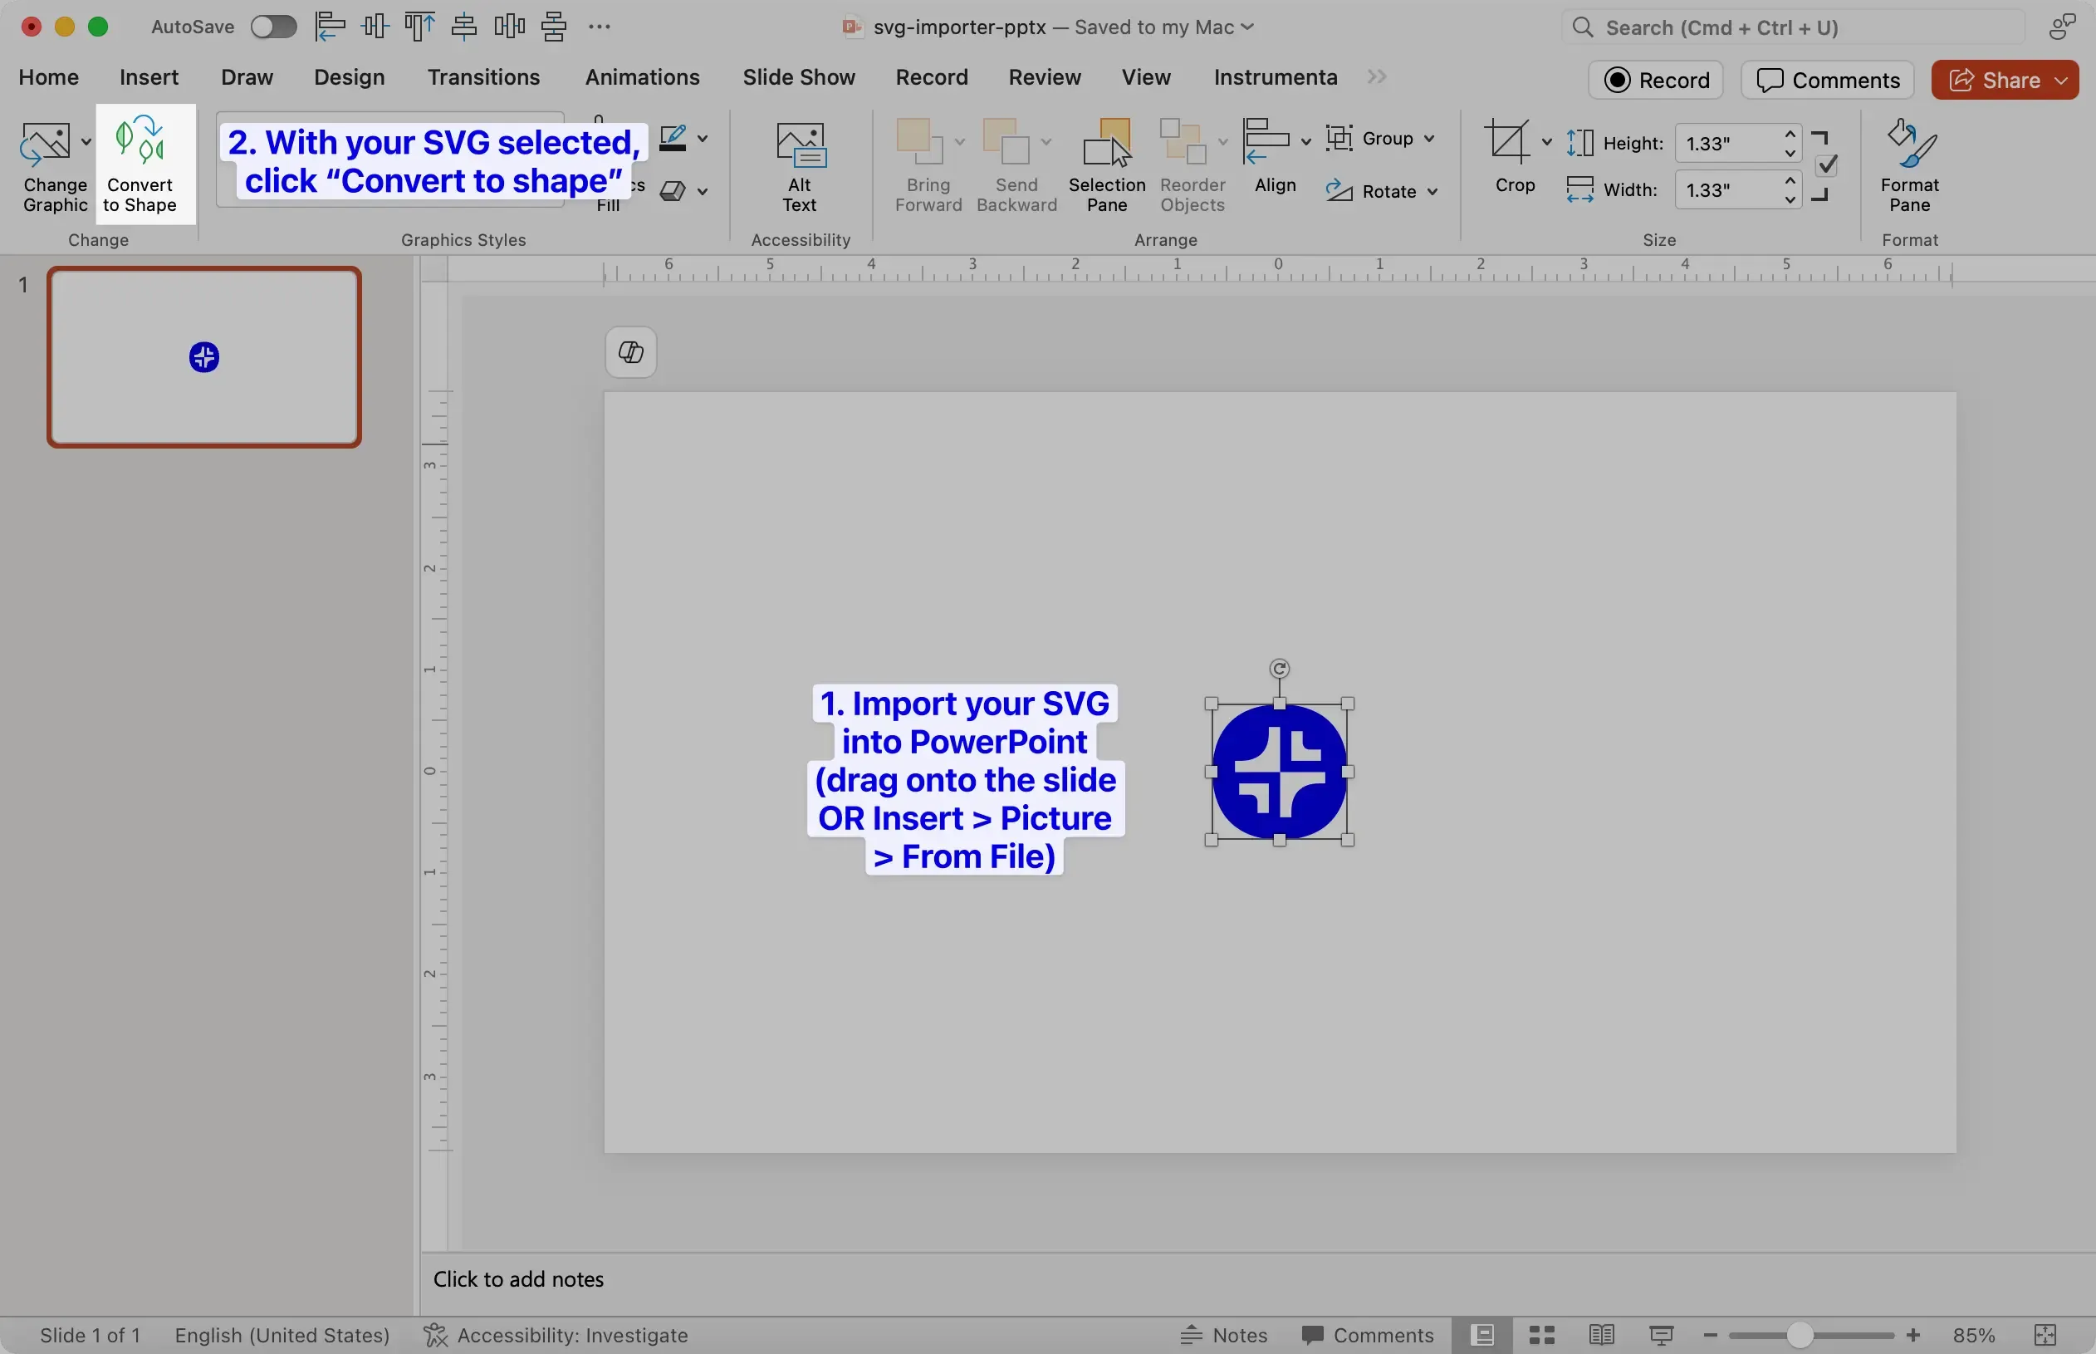Open the Format Pane
Image resolution: width=2096 pixels, height=1354 pixels.
click(1909, 167)
